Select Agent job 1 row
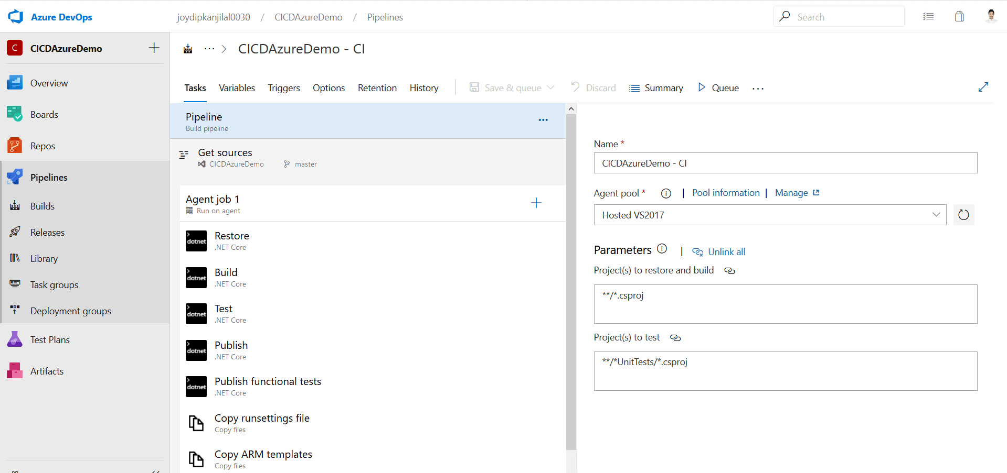The width and height of the screenshot is (1007, 473). 373,204
